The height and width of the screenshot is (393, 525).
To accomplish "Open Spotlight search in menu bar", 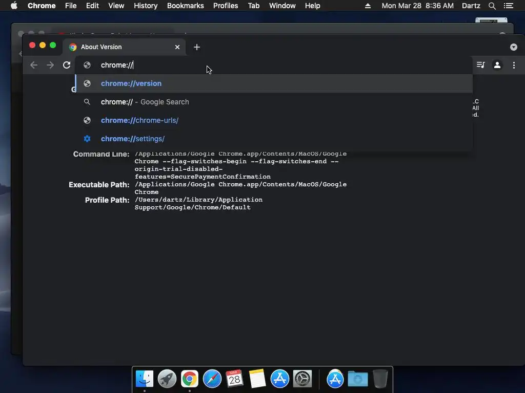I will [492, 6].
